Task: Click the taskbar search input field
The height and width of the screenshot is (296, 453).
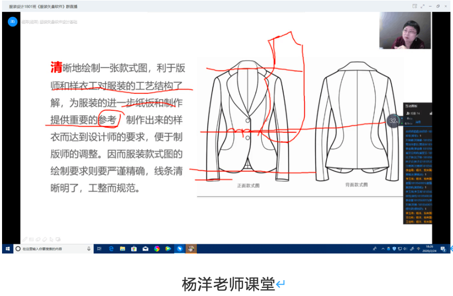Action: click(x=51, y=249)
